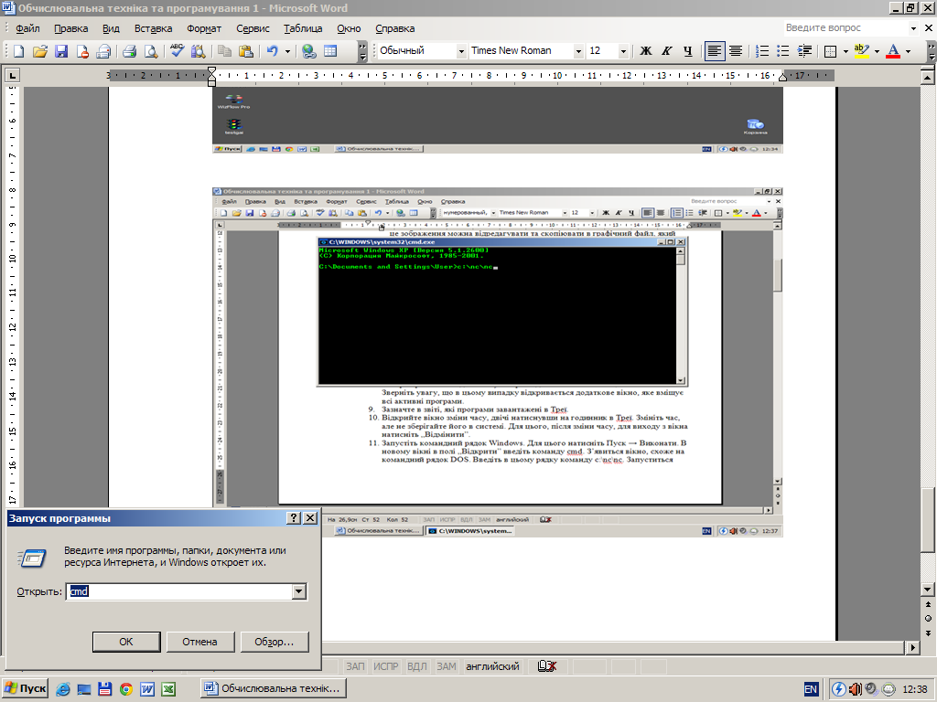Insert hyperlink globe icon
Viewport: 937px width, 702px height.
tap(309, 51)
